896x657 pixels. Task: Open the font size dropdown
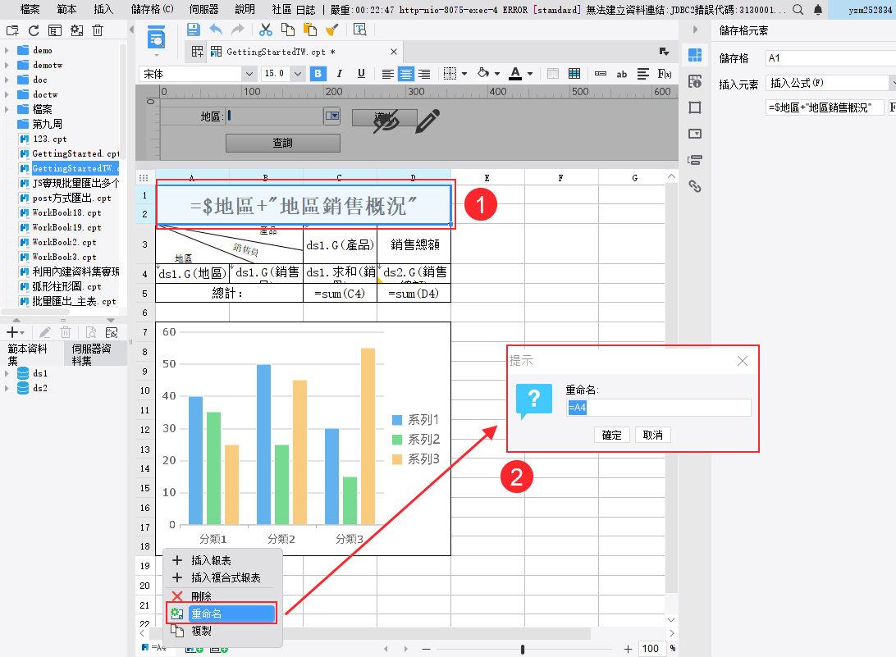(x=298, y=74)
